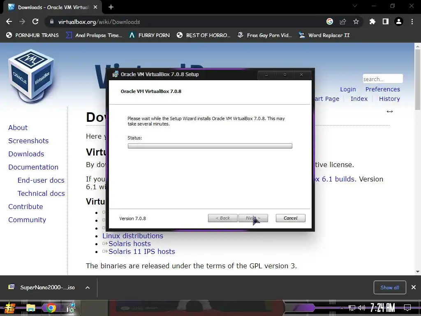Screen dimensions: 421x316
Task: Open a new browser tab
Action: coord(111,7)
